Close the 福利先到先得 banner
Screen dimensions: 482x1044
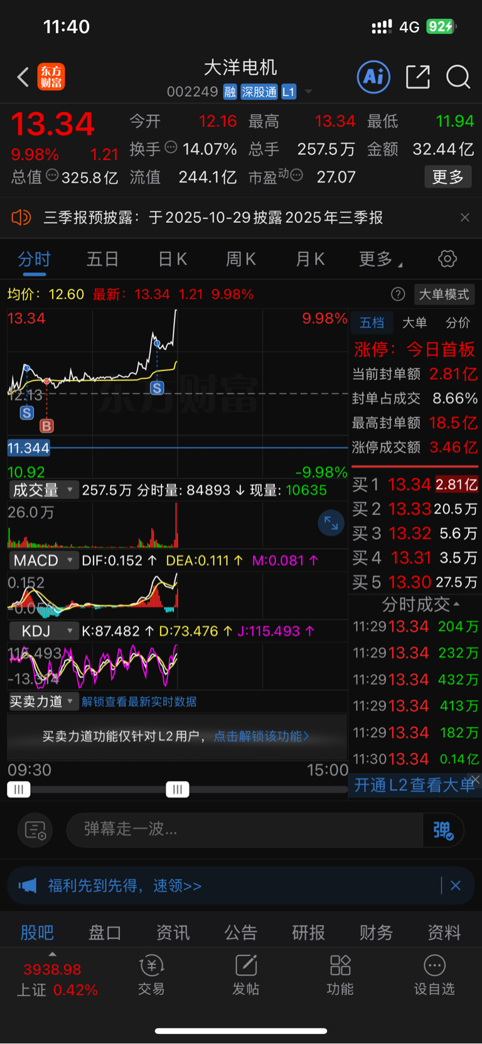click(456, 886)
